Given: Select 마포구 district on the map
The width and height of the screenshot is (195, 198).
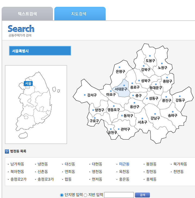Looking at the screenshot, I should pos(111,94).
